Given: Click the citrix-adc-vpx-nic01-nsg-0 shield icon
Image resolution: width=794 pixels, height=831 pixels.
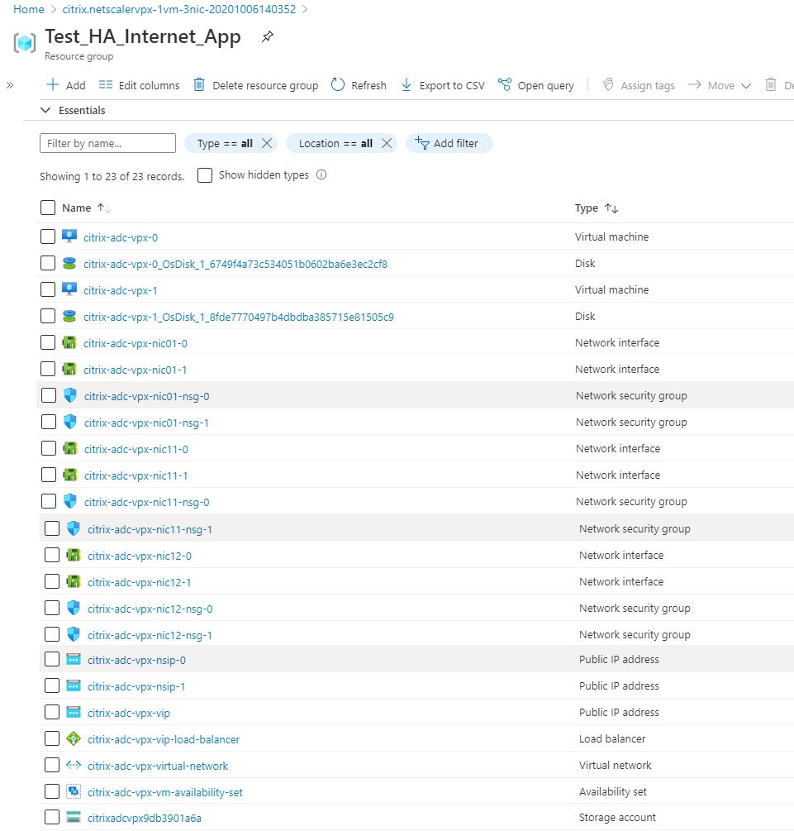Looking at the screenshot, I should 70,395.
